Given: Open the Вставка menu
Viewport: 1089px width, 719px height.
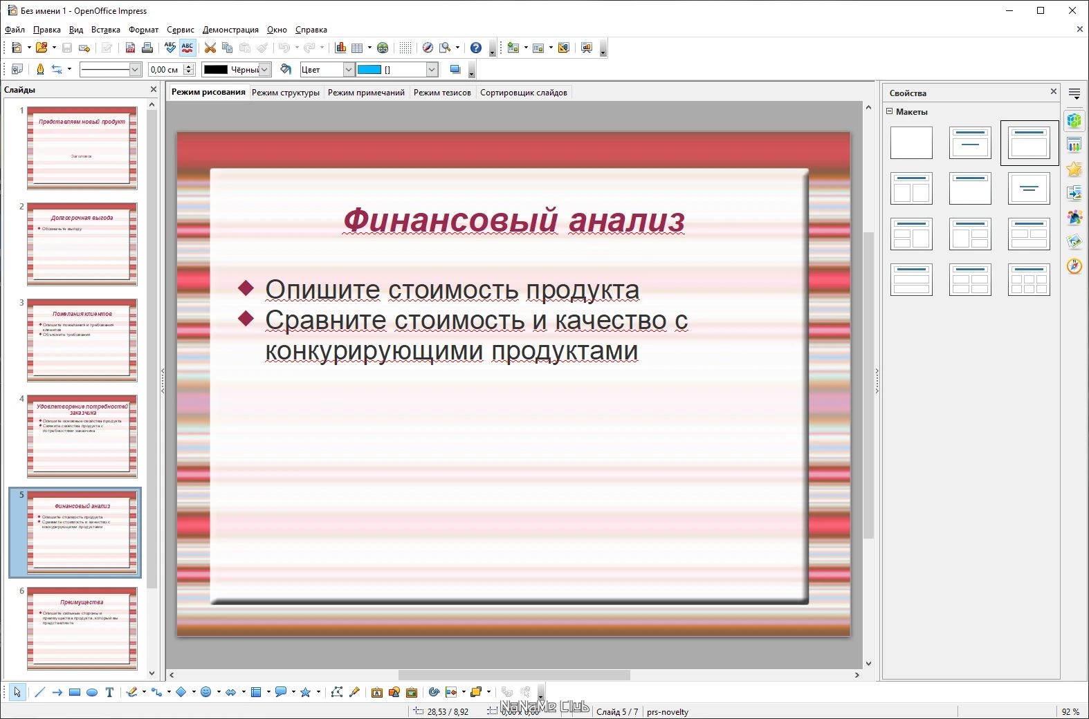Looking at the screenshot, I should 105,30.
